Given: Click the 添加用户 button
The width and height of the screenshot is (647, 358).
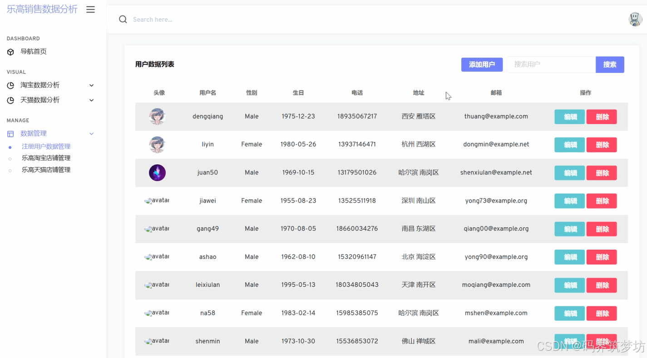Looking at the screenshot, I should point(482,65).
